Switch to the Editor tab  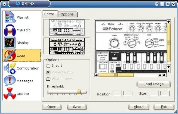[x=50, y=14]
